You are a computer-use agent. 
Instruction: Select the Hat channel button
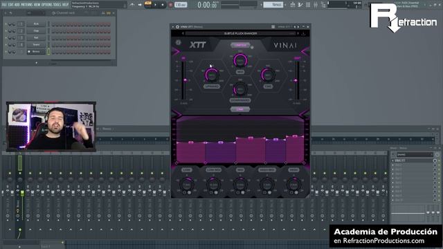click(36, 37)
